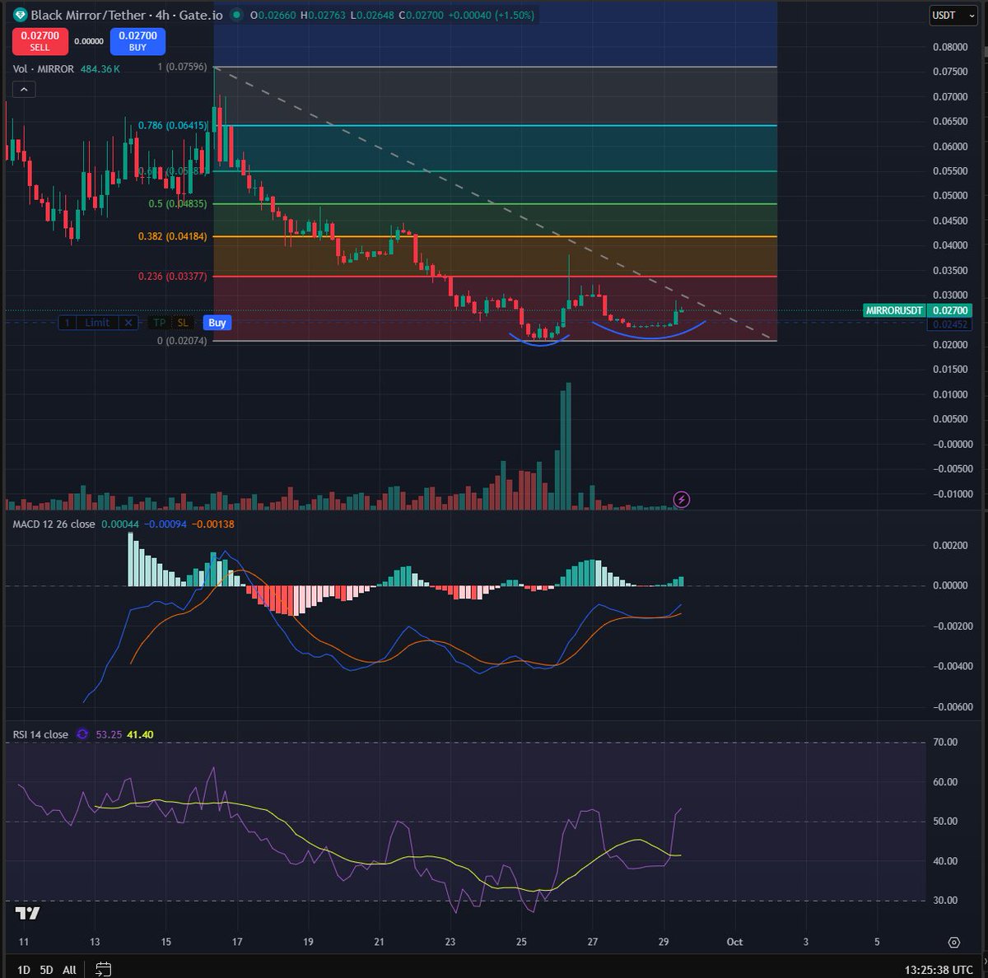988x978 pixels.
Task: Click the 0.02452 order price label
Action: click(949, 324)
